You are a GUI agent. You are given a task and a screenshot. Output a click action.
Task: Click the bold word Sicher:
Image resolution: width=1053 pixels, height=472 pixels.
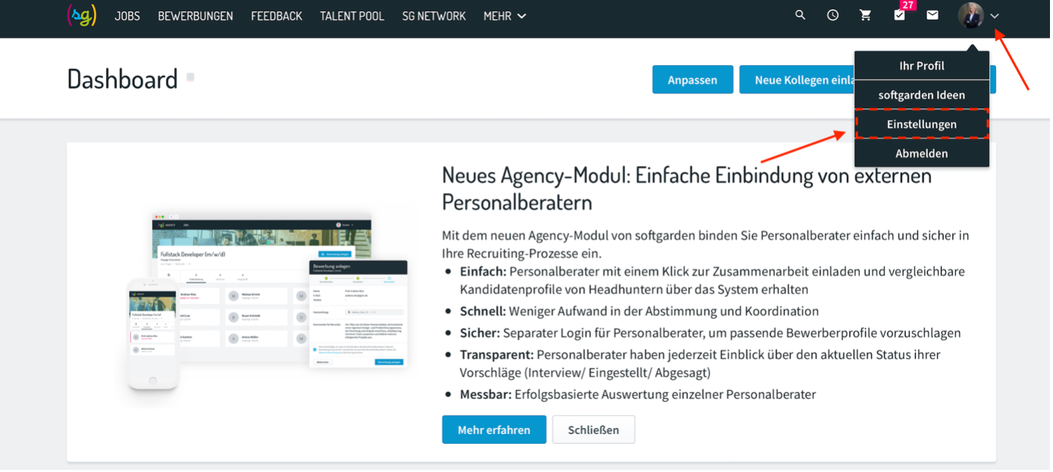coord(480,333)
